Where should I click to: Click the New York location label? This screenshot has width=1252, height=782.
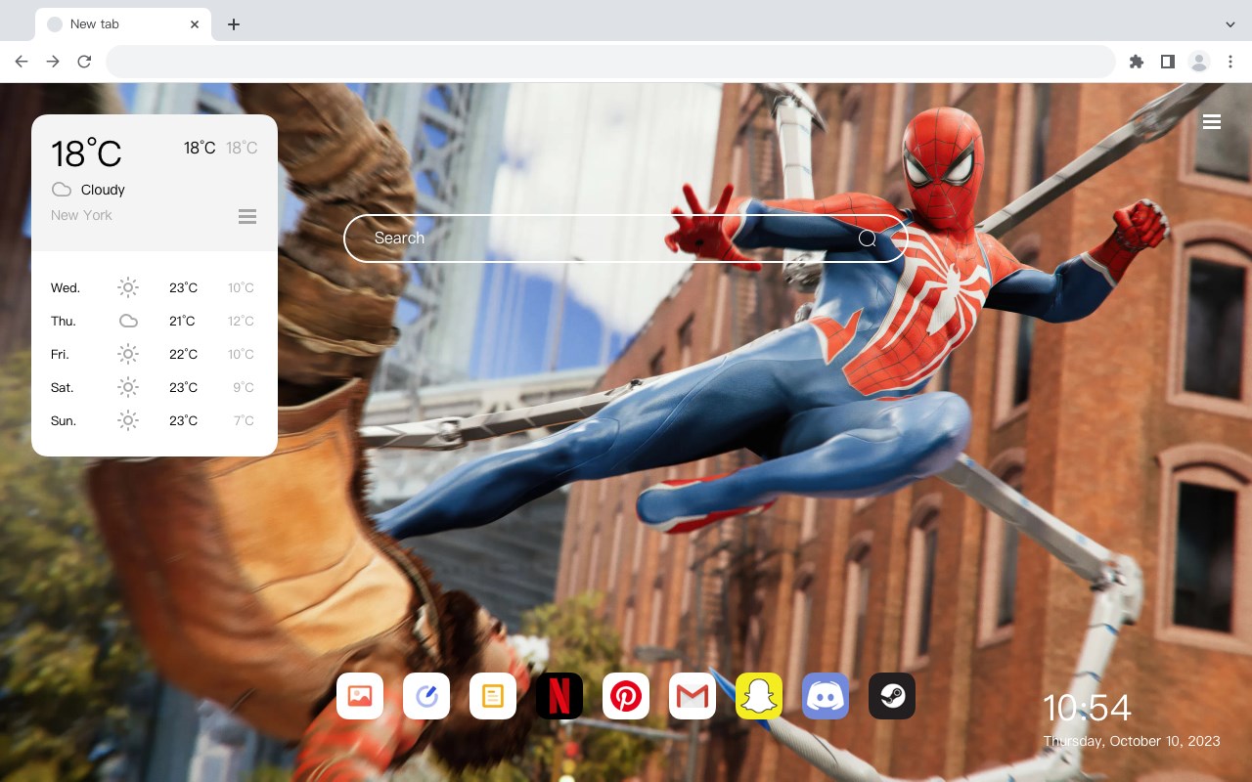point(81,215)
